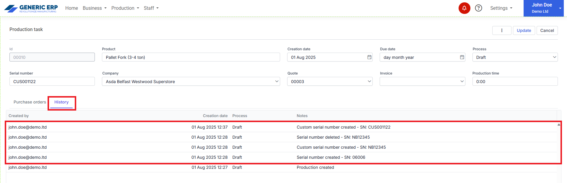The height and width of the screenshot is (183, 567).
Task: Click the Serial number input field
Action: pos(52,82)
